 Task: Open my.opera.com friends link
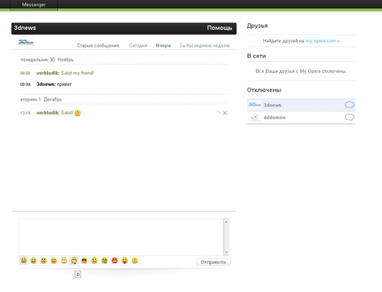click(322, 41)
